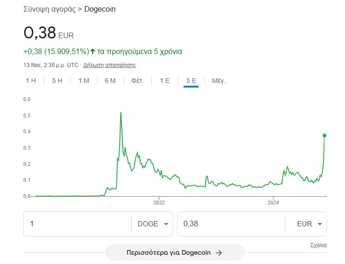The height and width of the screenshot is (264, 345).
Task: Switch chart to 6 Μ range
Action: [x=110, y=81]
